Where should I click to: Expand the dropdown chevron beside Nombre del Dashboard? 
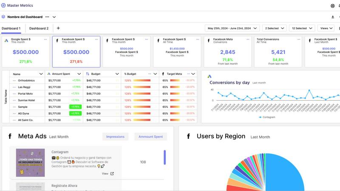tap(54, 17)
